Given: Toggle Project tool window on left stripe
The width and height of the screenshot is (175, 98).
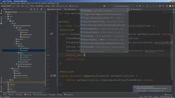Looking at the screenshot, I should [x=1, y=11].
